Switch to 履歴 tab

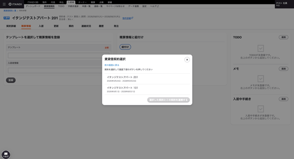pos(101,26)
